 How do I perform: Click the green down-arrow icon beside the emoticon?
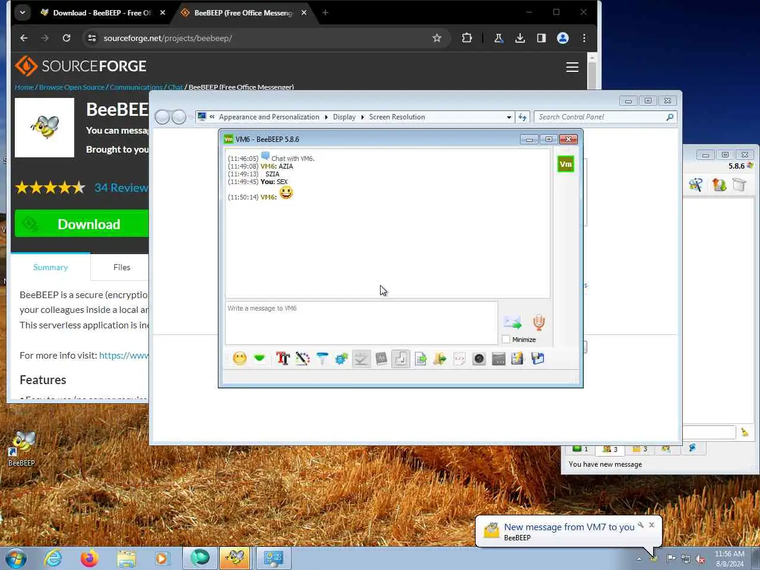pyautogui.click(x=259, y=359)
